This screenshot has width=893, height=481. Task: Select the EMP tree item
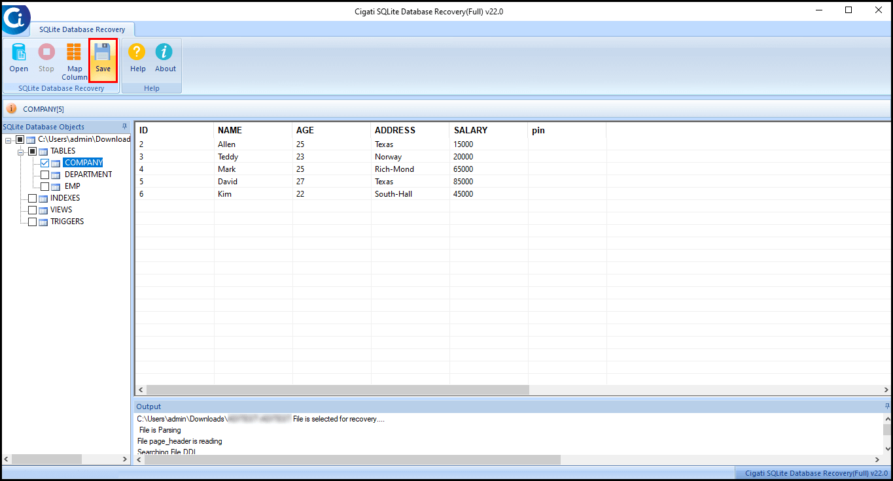tap(73, 186)
